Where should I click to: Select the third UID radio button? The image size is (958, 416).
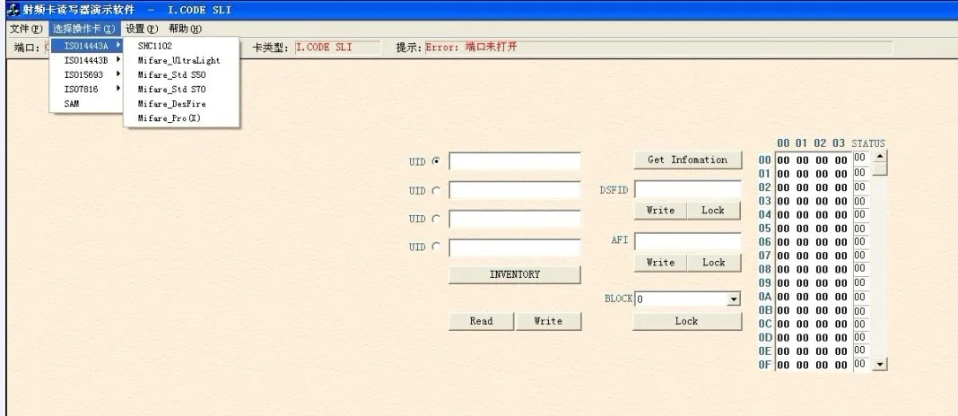436,219
